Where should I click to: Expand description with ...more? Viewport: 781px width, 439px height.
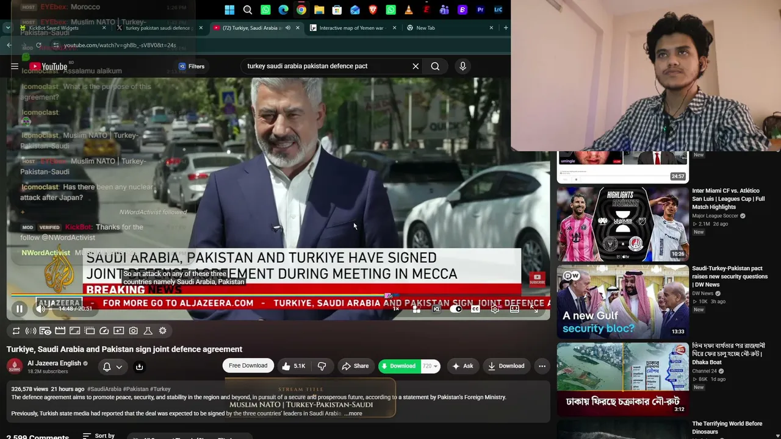tap(353, 413)
